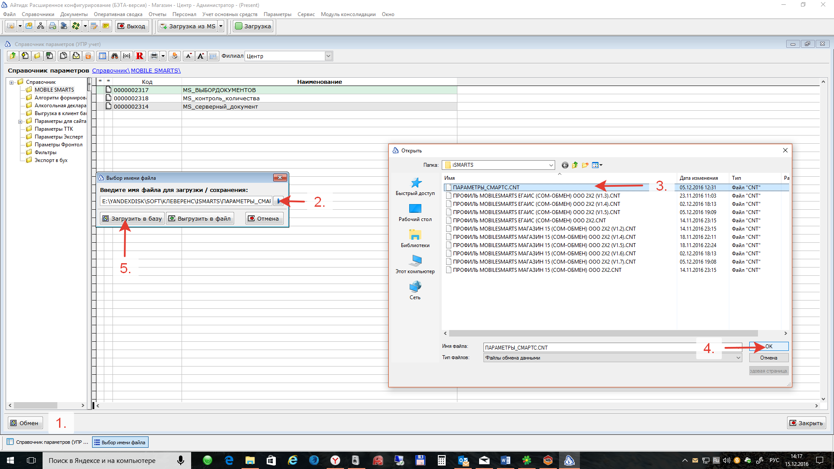834x469 pixels.
Task: Click the yellow new-folder icon in reference toolbar
Action: [x=37, y=56]
